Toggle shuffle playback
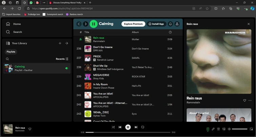Viewport: 256px width, 137px height. pos(113,127)
